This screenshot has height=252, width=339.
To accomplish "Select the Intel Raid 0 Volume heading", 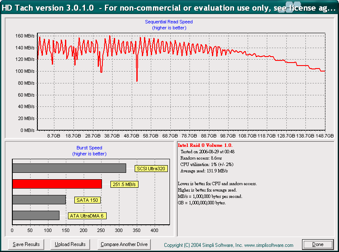I will [205, 145].
